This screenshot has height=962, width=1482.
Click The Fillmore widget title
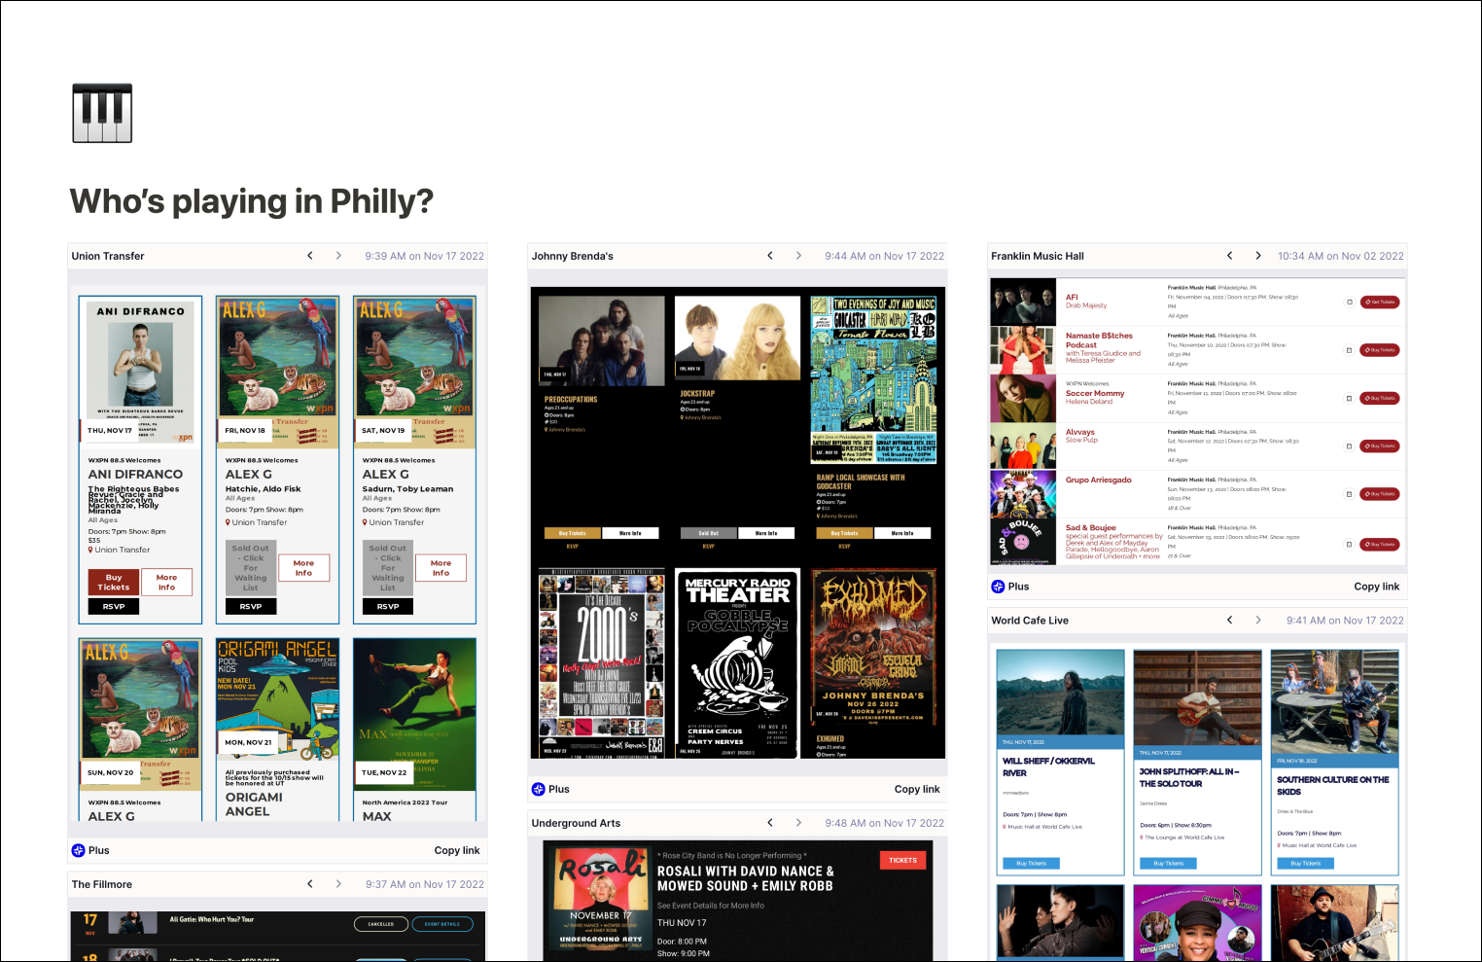pos(102,884)
